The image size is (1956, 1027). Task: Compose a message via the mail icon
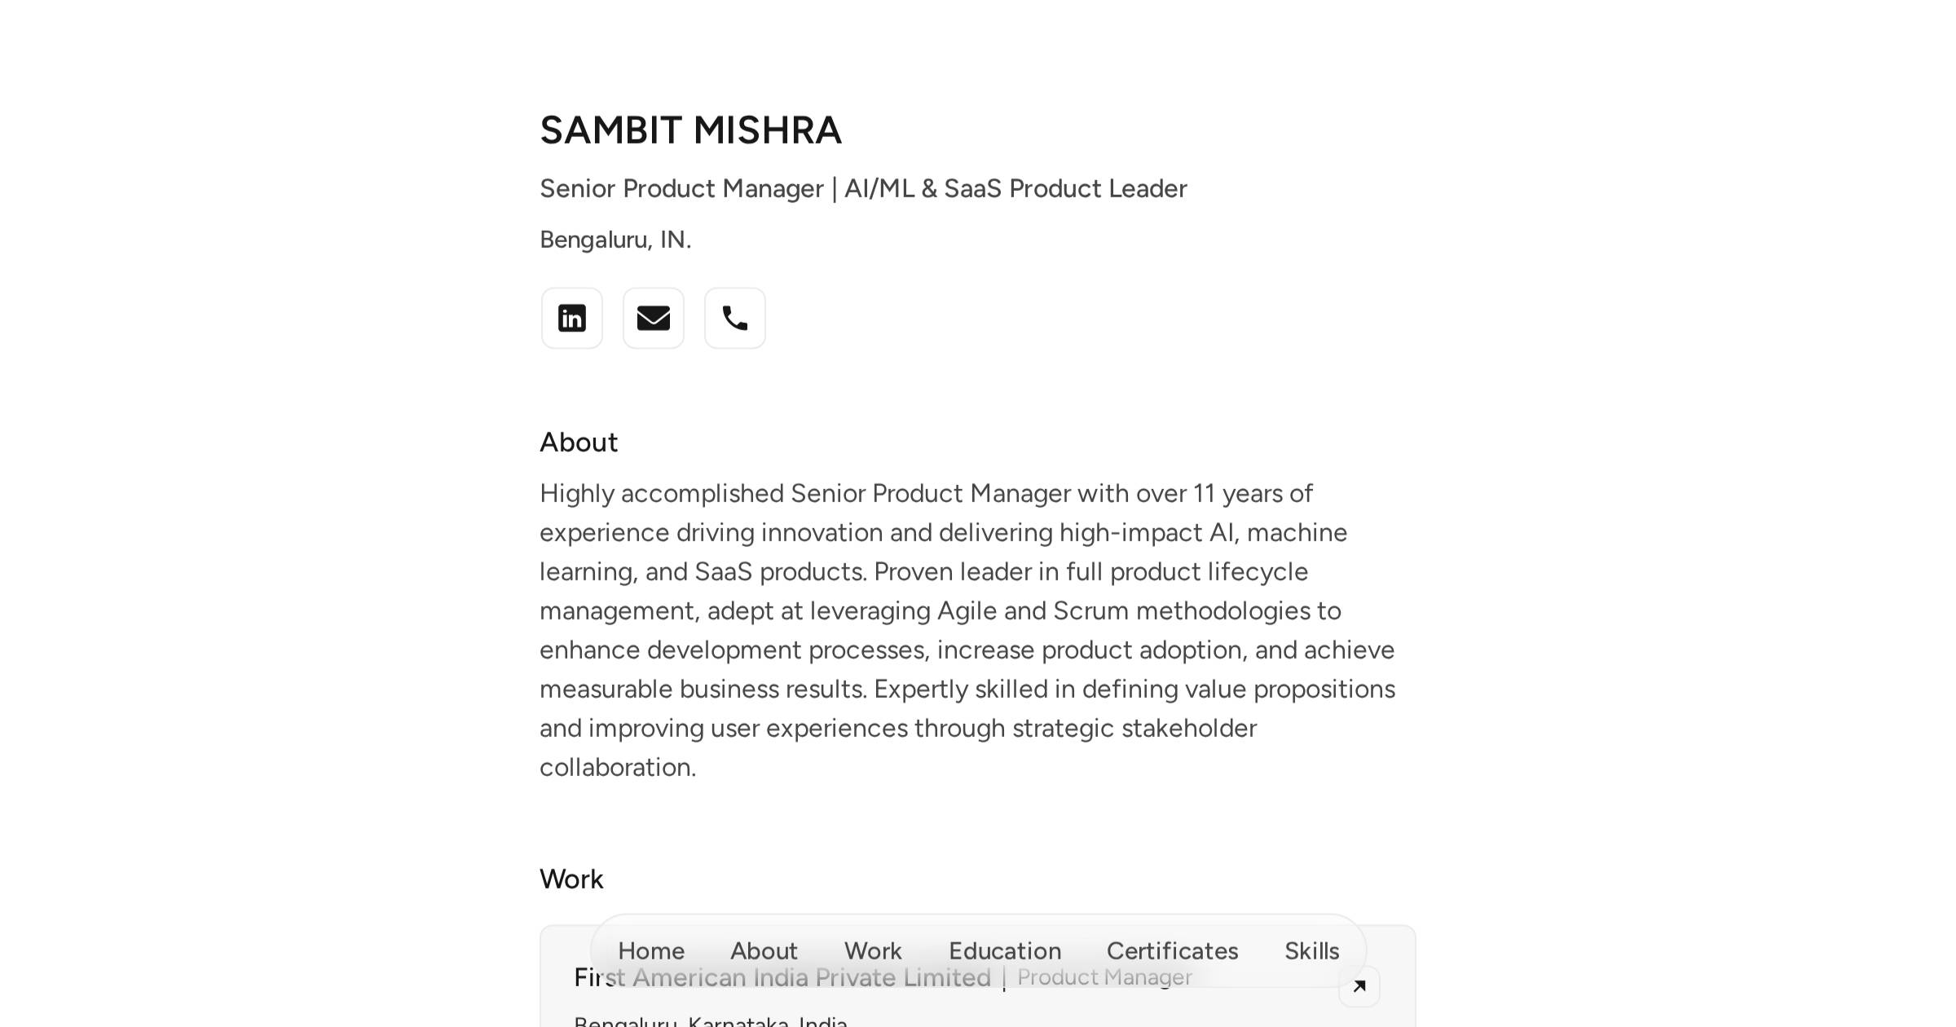653,318
